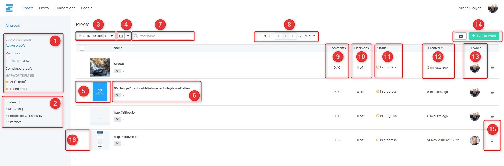
Task: Click the Ziflow logo icon
Action: pos(9,8)
